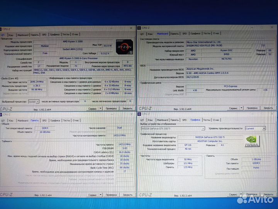Click the Закрыть button in the Mainboard window
Screen dimensions: 278x209
pyautogui.click(x=268, y=108)
